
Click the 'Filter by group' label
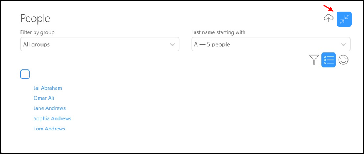(37, 32)
